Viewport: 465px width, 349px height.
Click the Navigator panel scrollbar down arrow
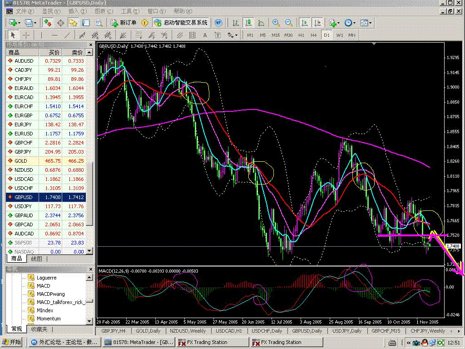pos(90,321)
